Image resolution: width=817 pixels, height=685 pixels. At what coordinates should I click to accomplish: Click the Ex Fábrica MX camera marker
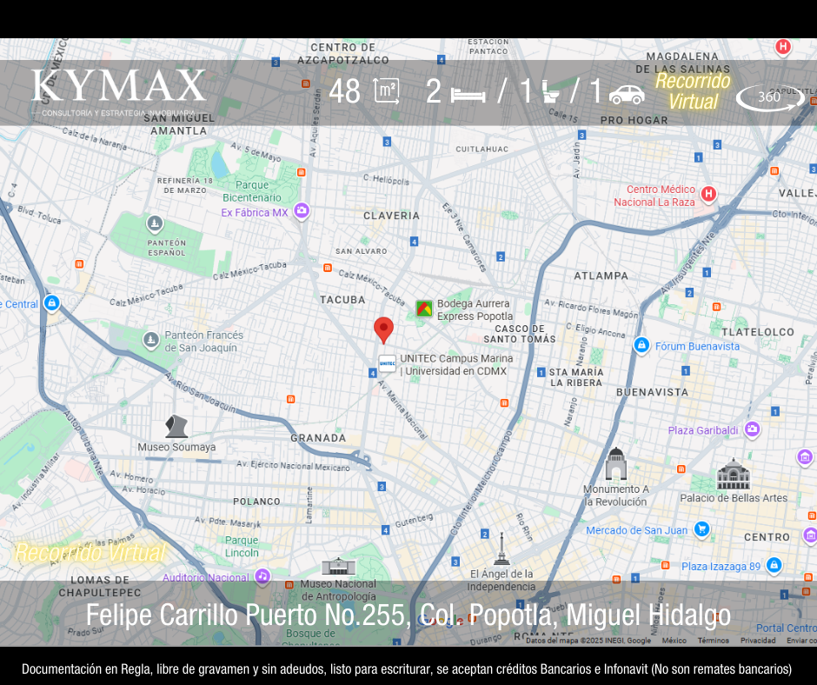click(x=302, y=211)
